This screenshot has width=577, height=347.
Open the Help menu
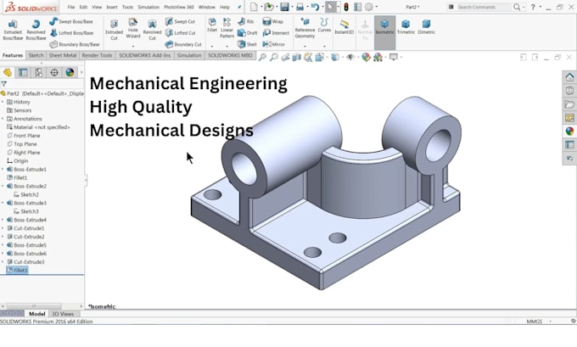coord(225,7)
